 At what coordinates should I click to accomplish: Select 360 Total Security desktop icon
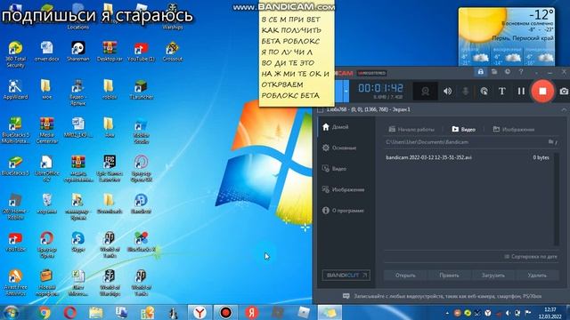click(15, 54)
